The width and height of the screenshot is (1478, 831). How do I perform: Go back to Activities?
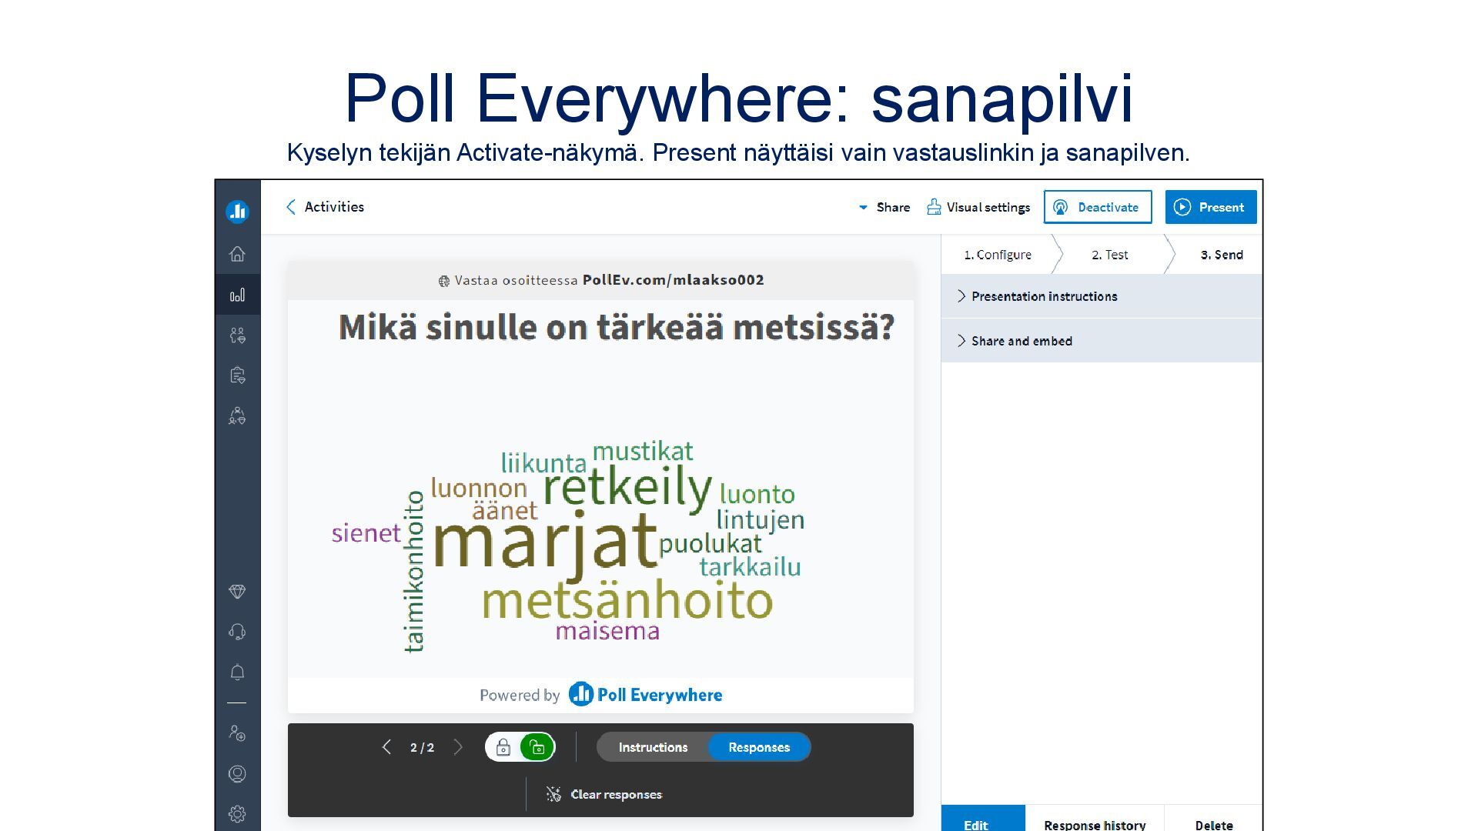tap(325, 207)
